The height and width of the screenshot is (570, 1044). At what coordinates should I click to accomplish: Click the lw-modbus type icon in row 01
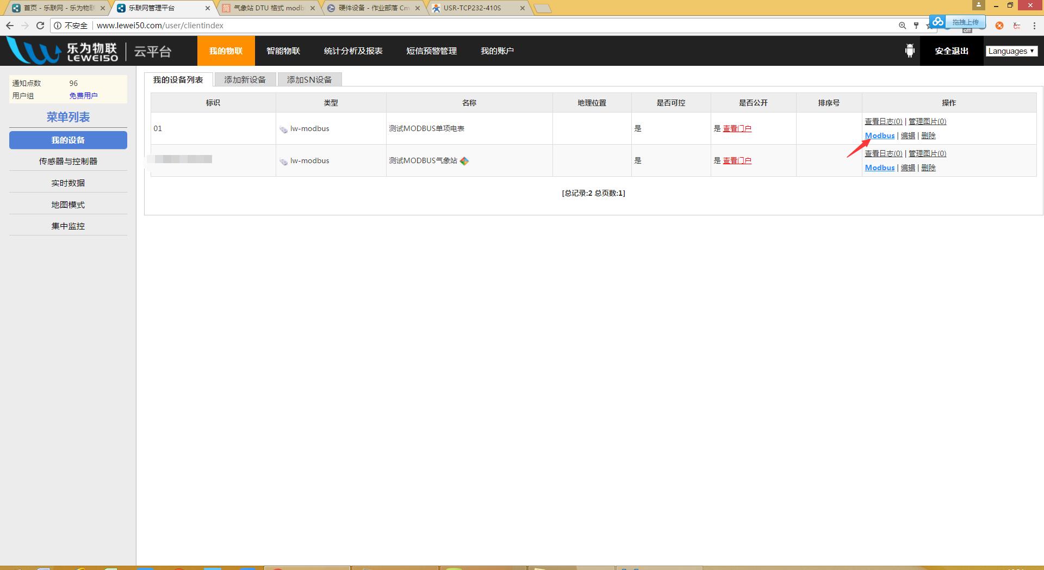(x=283, y=129)
